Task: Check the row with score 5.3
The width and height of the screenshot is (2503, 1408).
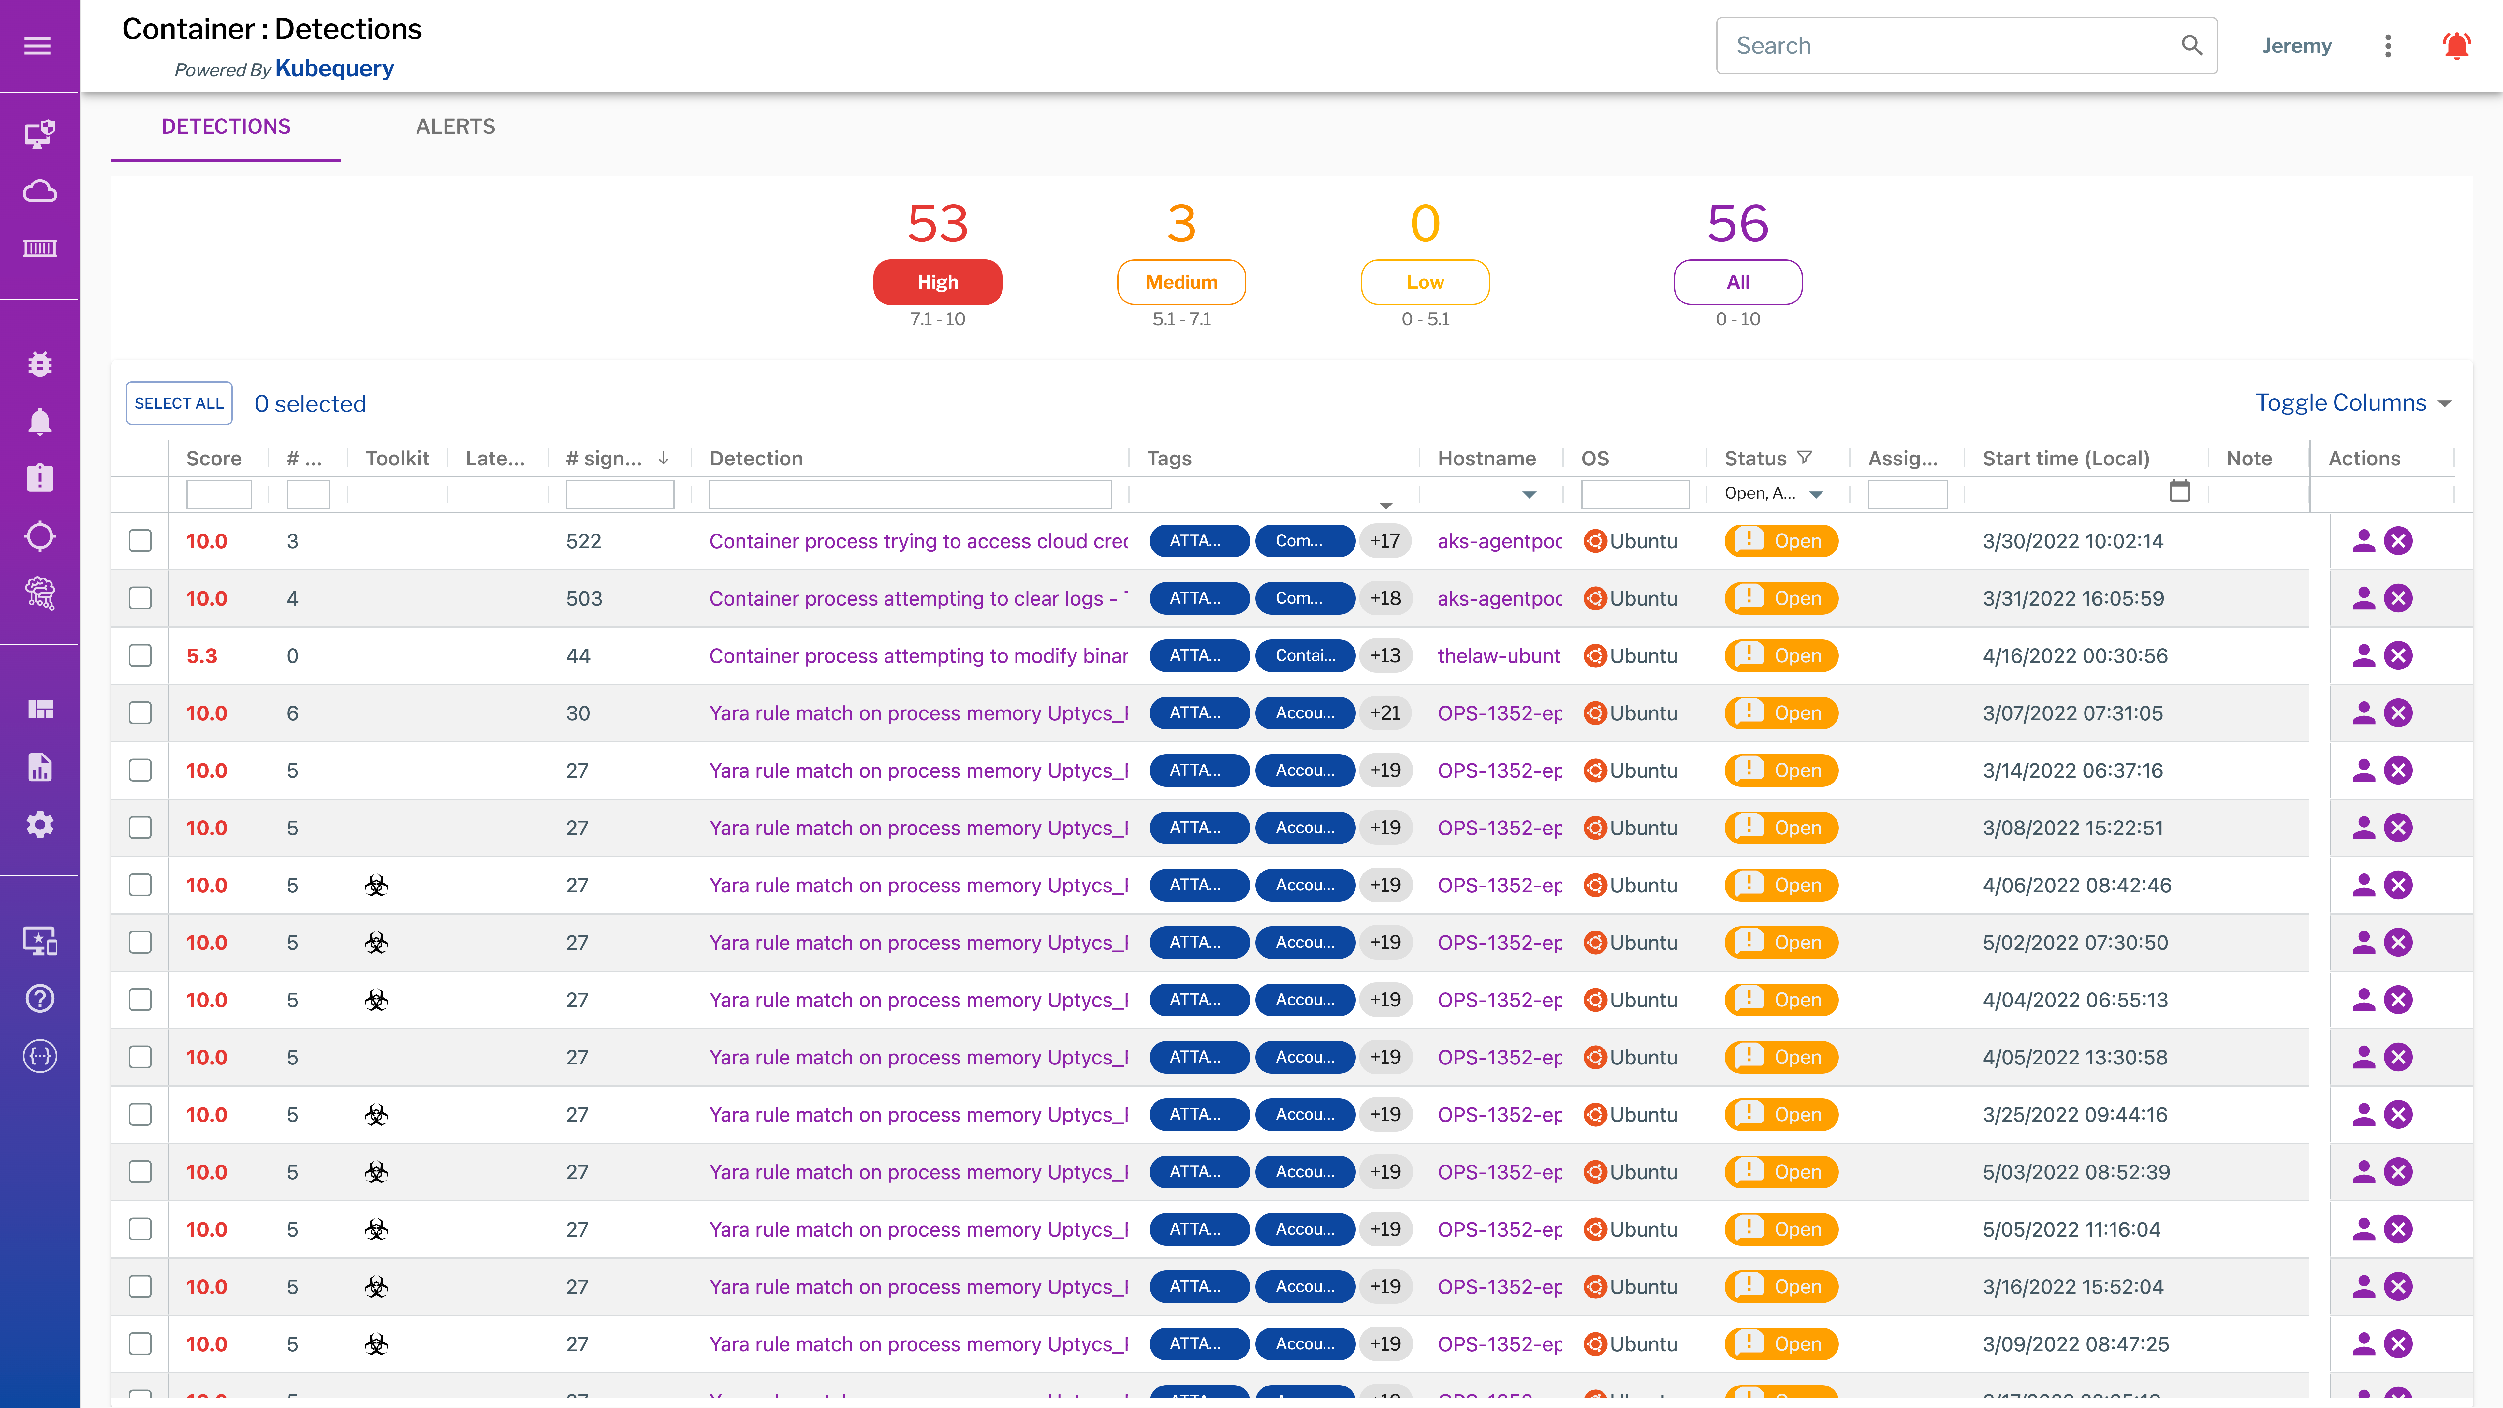Action: tap(140, 656)
